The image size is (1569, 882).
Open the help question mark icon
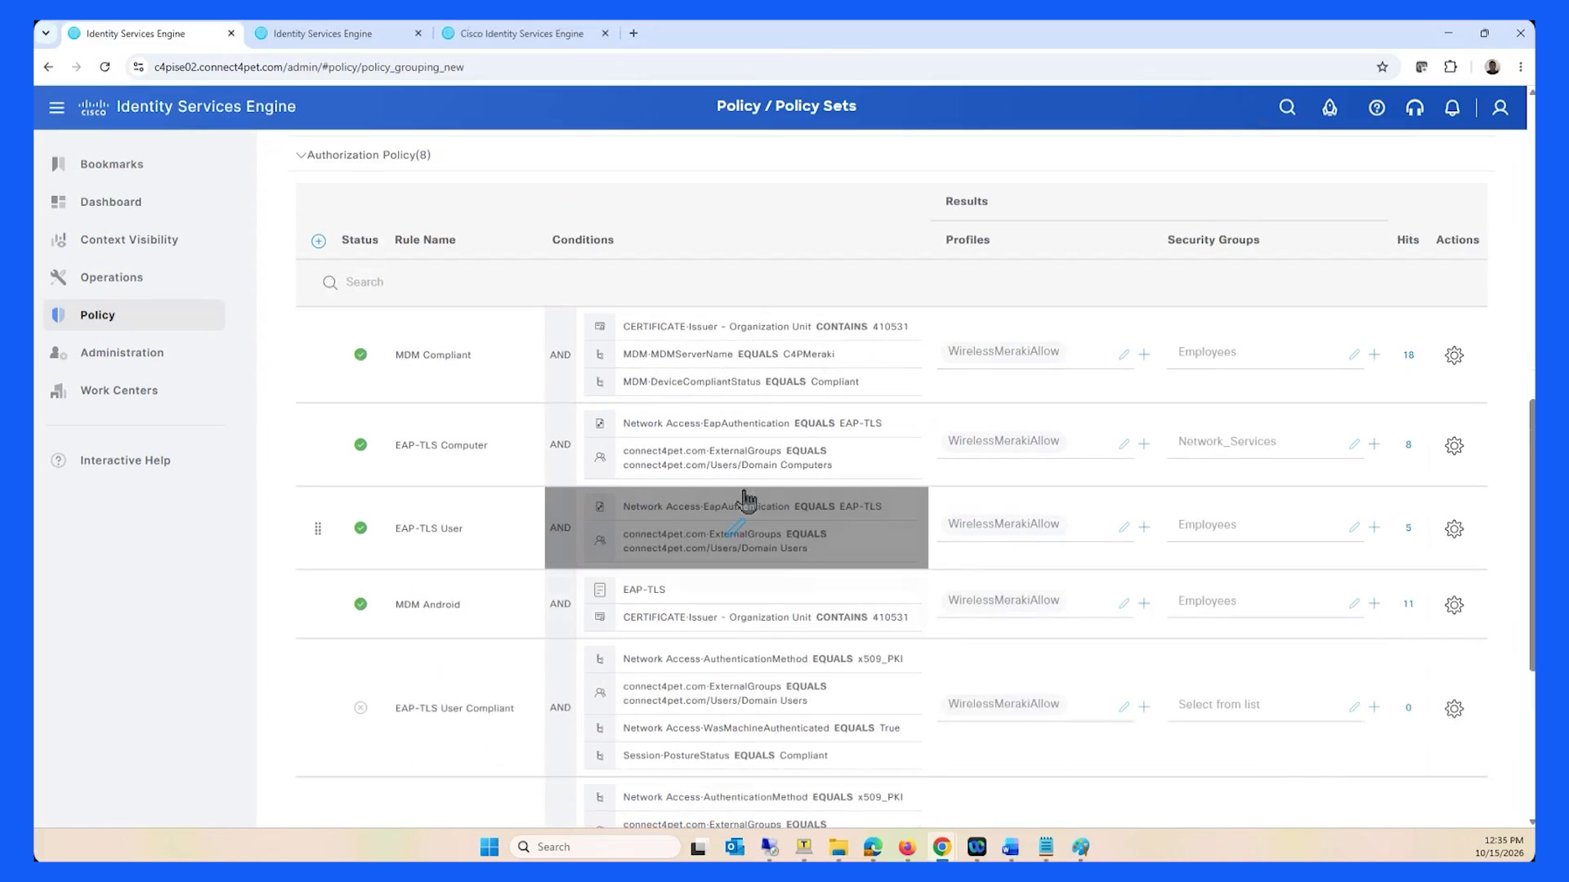coord(1377,107)
